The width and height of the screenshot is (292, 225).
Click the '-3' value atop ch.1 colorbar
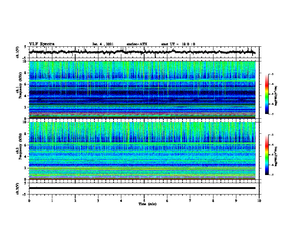[x=272, y=74]
